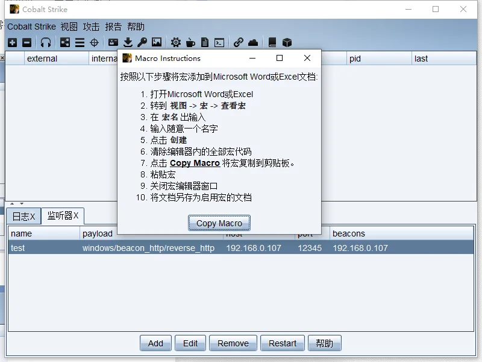Maximize the Macro Instructions dialog

(x=280, y=58)
